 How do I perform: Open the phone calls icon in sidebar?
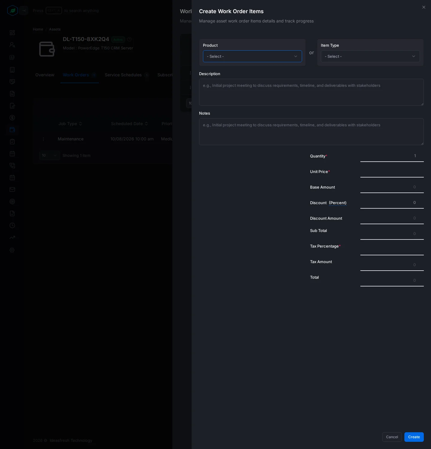(x=12, y=166)
